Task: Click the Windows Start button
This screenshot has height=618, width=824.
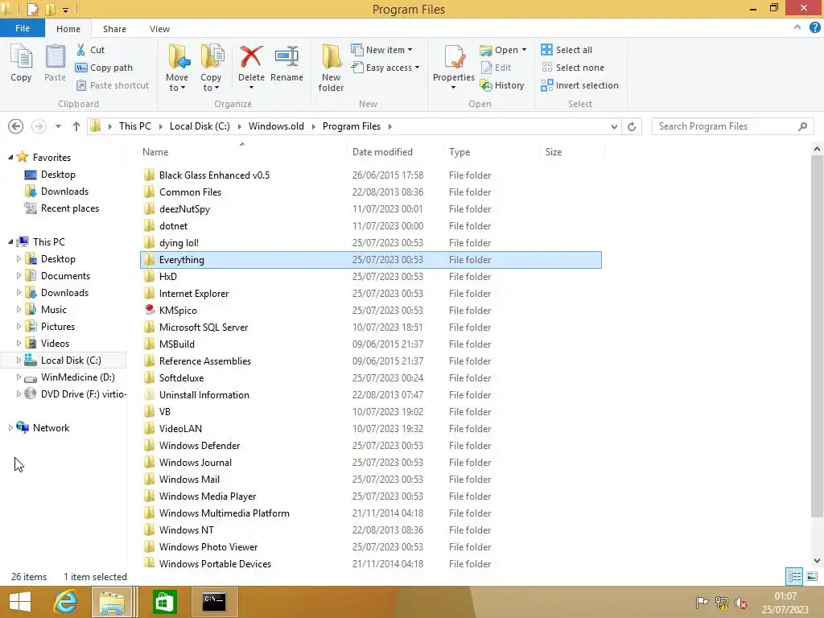Action: [x=20, y=602]
